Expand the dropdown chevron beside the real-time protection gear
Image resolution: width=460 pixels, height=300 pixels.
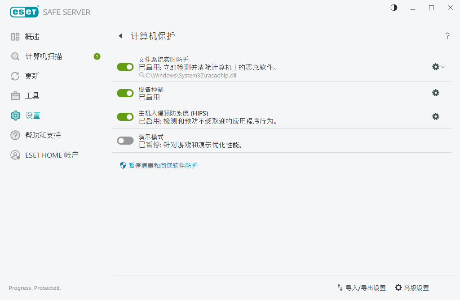(x=442, y=66)
